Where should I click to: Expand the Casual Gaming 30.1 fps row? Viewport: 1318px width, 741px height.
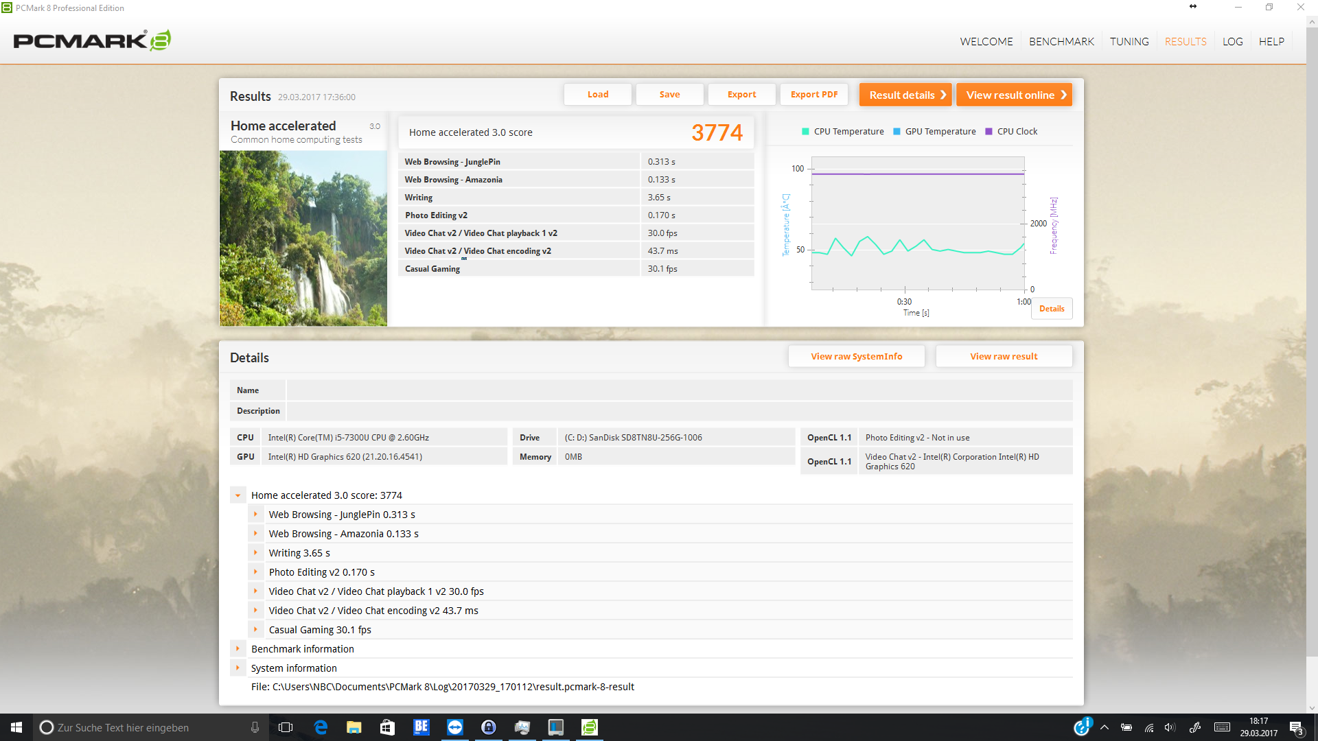click(255, 630)
